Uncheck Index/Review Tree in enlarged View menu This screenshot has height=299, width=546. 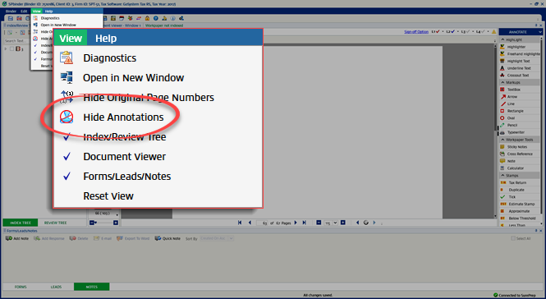tap(67, 136)
